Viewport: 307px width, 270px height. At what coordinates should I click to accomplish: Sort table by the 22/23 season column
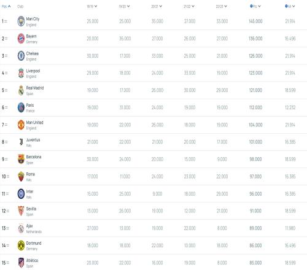coord(222,6)
